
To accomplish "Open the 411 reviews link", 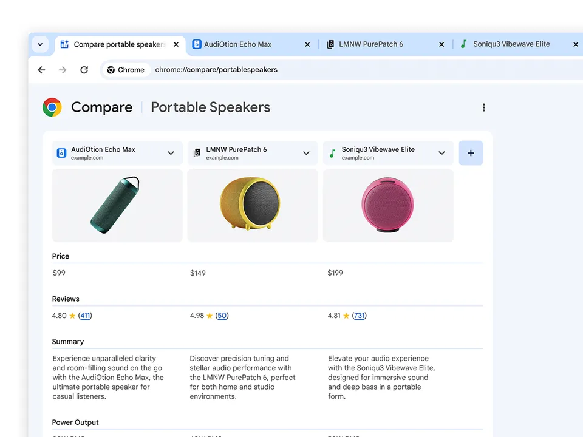I will [85, 316].
